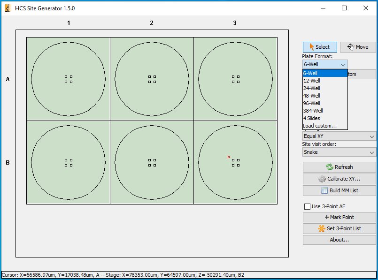Viewport: 378px width, 280px height.
Task: Open the About... dialog
Action: 339,240
